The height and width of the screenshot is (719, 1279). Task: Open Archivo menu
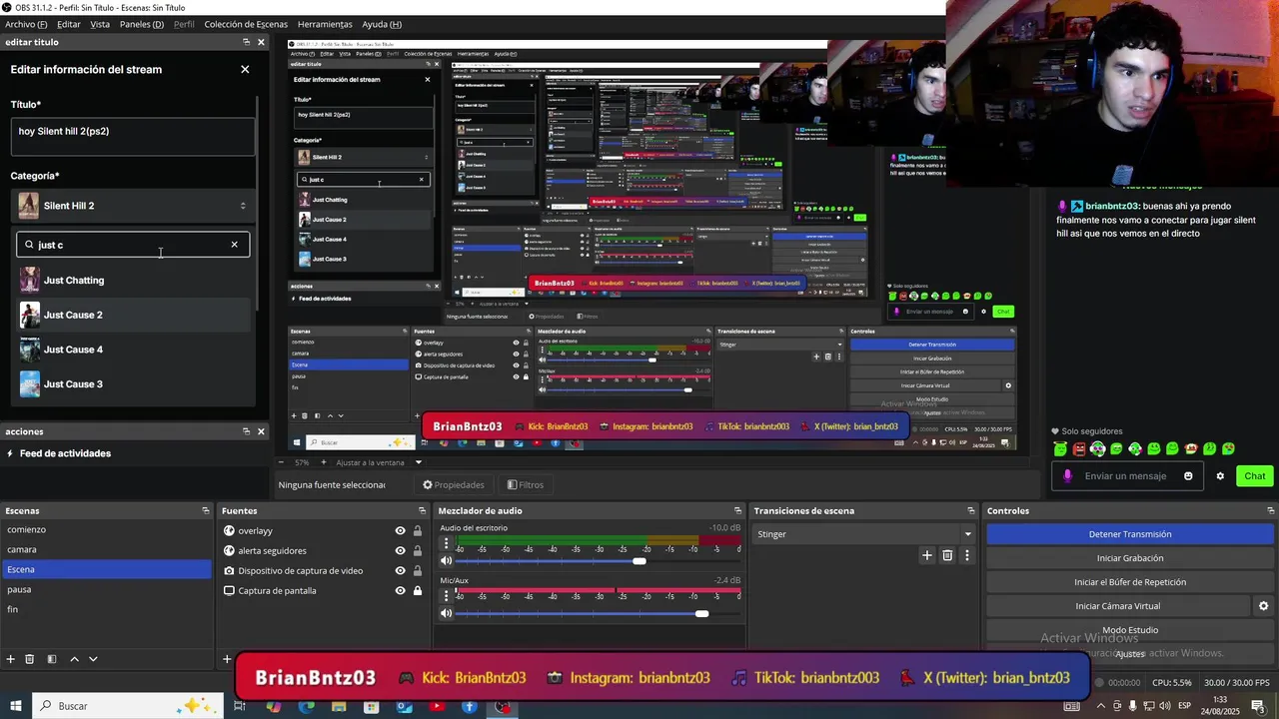(26, 24)
